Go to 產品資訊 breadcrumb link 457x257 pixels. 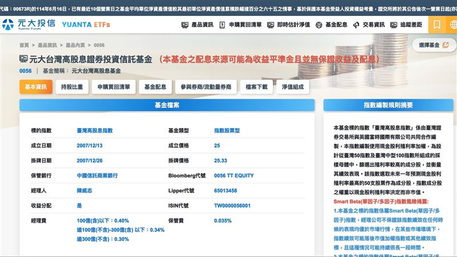coord(47,45)
